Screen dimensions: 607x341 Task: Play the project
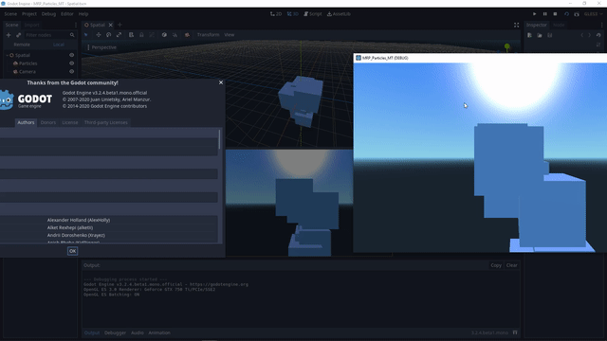535,14
